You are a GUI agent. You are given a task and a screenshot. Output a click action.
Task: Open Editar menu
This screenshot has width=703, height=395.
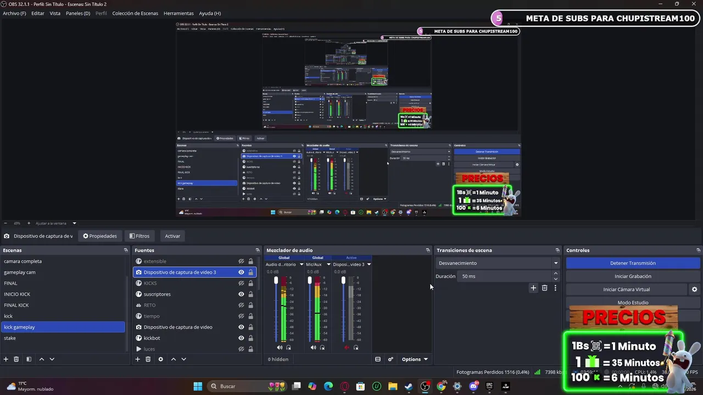(38, 13)
